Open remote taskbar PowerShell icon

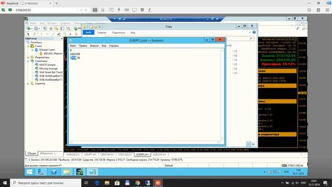pos(53,172)
